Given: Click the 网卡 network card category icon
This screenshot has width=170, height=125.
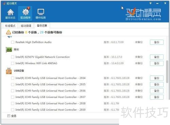Looking at the screenshot, I should pos(9,50).
